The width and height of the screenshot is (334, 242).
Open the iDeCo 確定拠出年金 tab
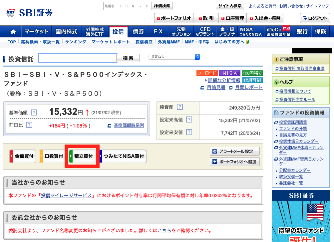tap(278, 32)
